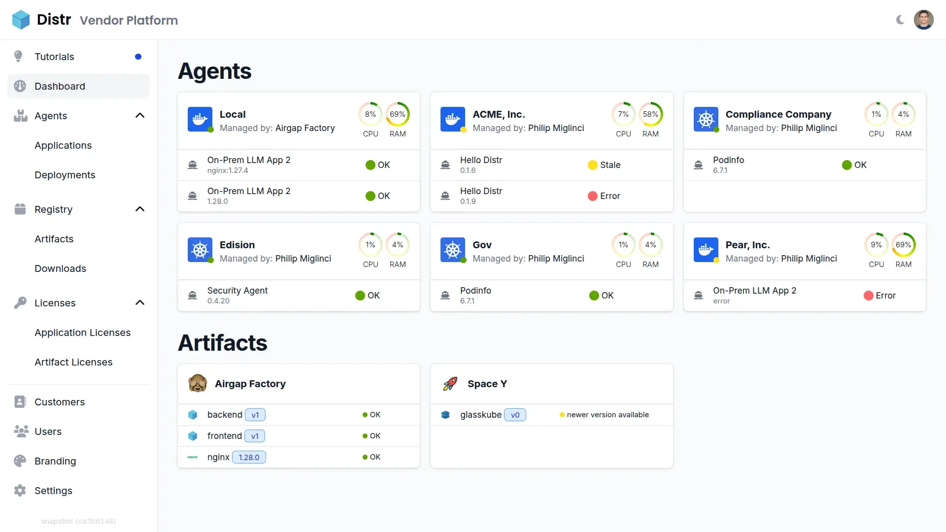Collapse the Registry section chevron

tap(140, 209)
